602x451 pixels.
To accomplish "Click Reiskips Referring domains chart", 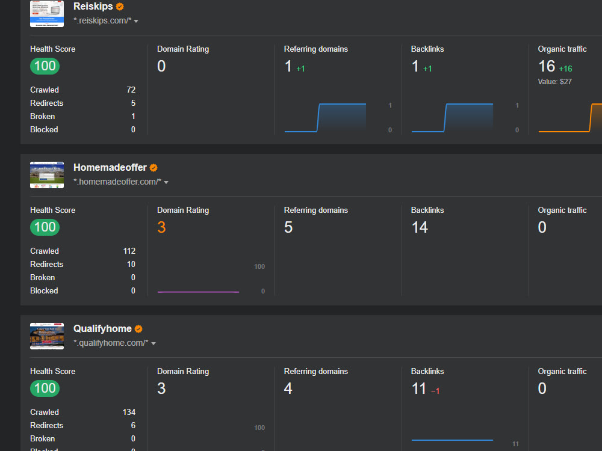I will pyautogui.click(x=325, y=118).
